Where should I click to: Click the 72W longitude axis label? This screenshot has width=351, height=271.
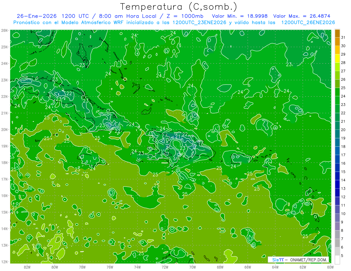click(x=165, y=267)
